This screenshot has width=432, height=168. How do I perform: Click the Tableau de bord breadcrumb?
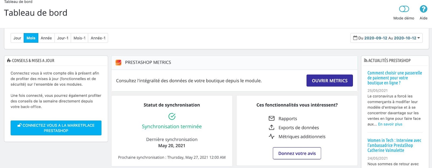point(18,2)
